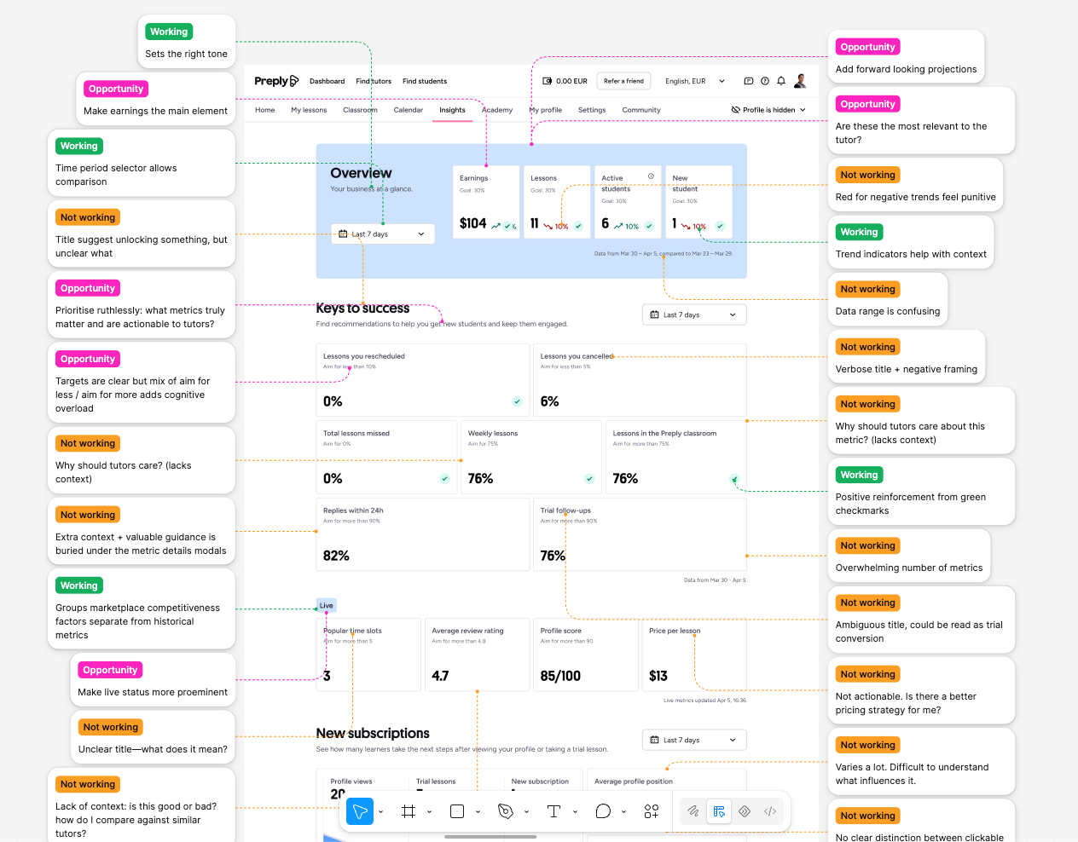Image resolution: width=1078 pixels, height=842 pixels.
Task: Switch to code brackets Dev Mode
Action: coord(770,811)
